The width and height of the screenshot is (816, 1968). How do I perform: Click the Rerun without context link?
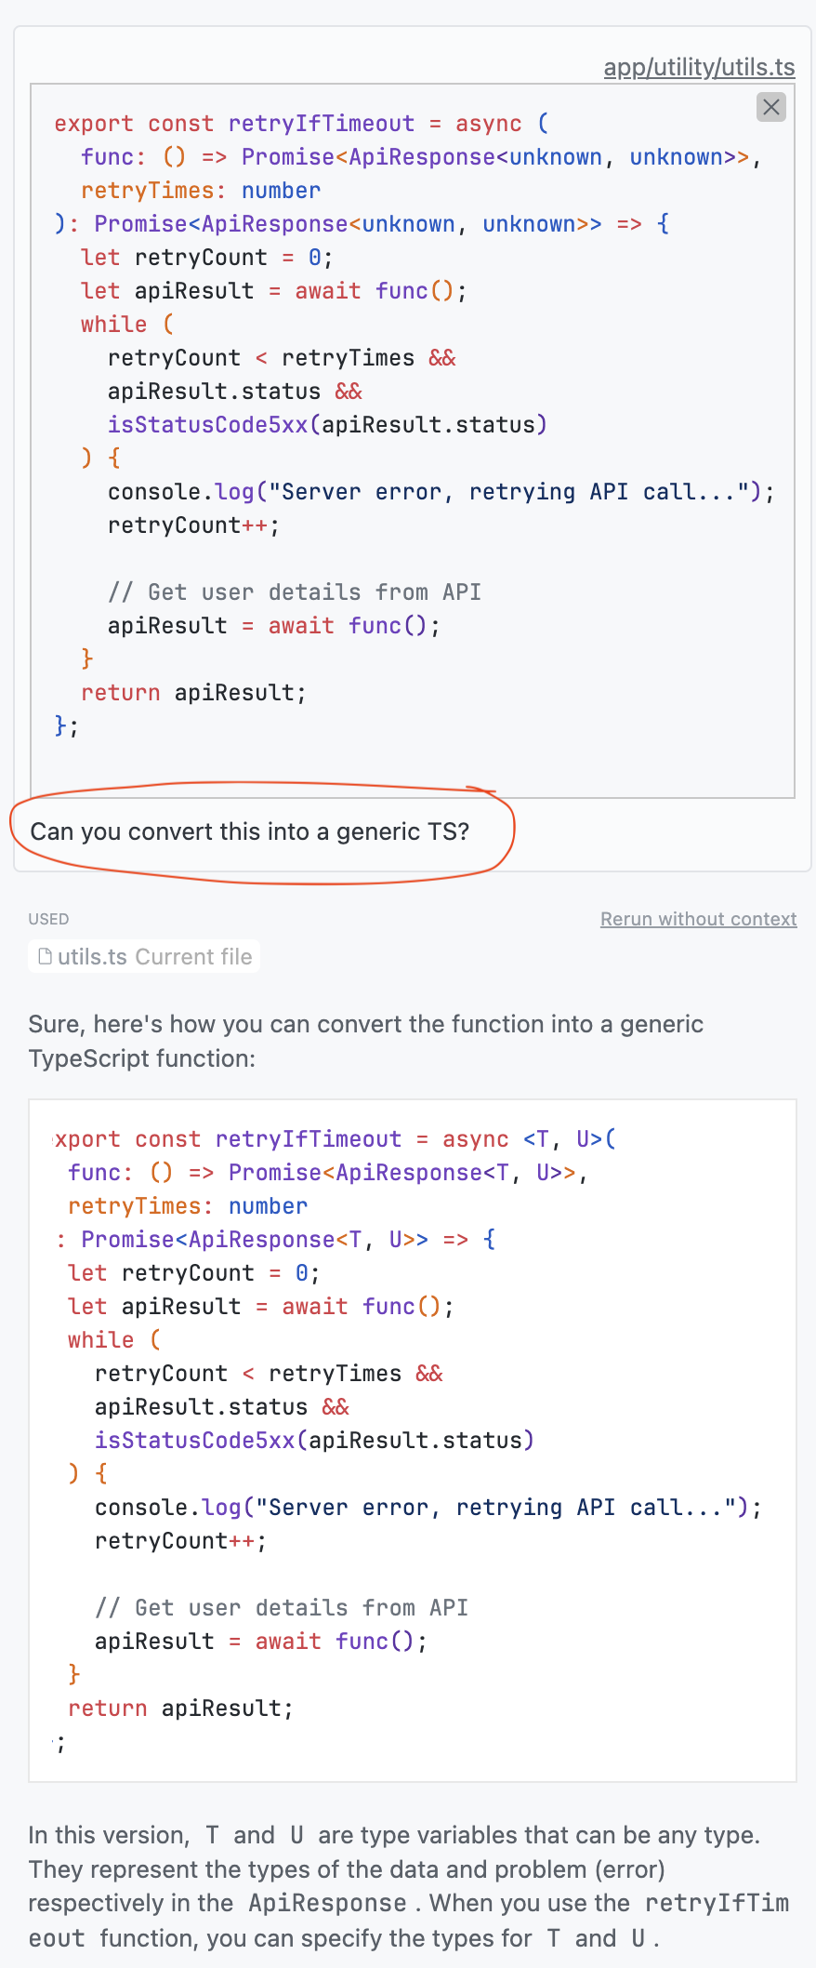[x=698, y=919]
